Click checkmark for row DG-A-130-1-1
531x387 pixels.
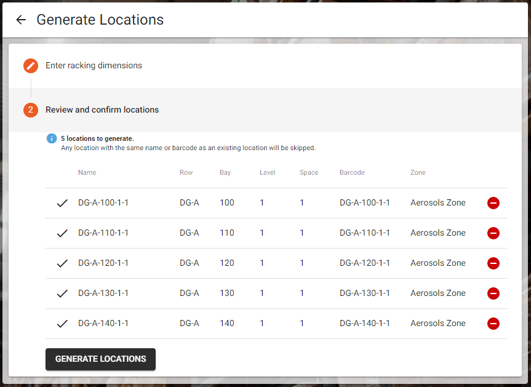click(x=62, y=293)
